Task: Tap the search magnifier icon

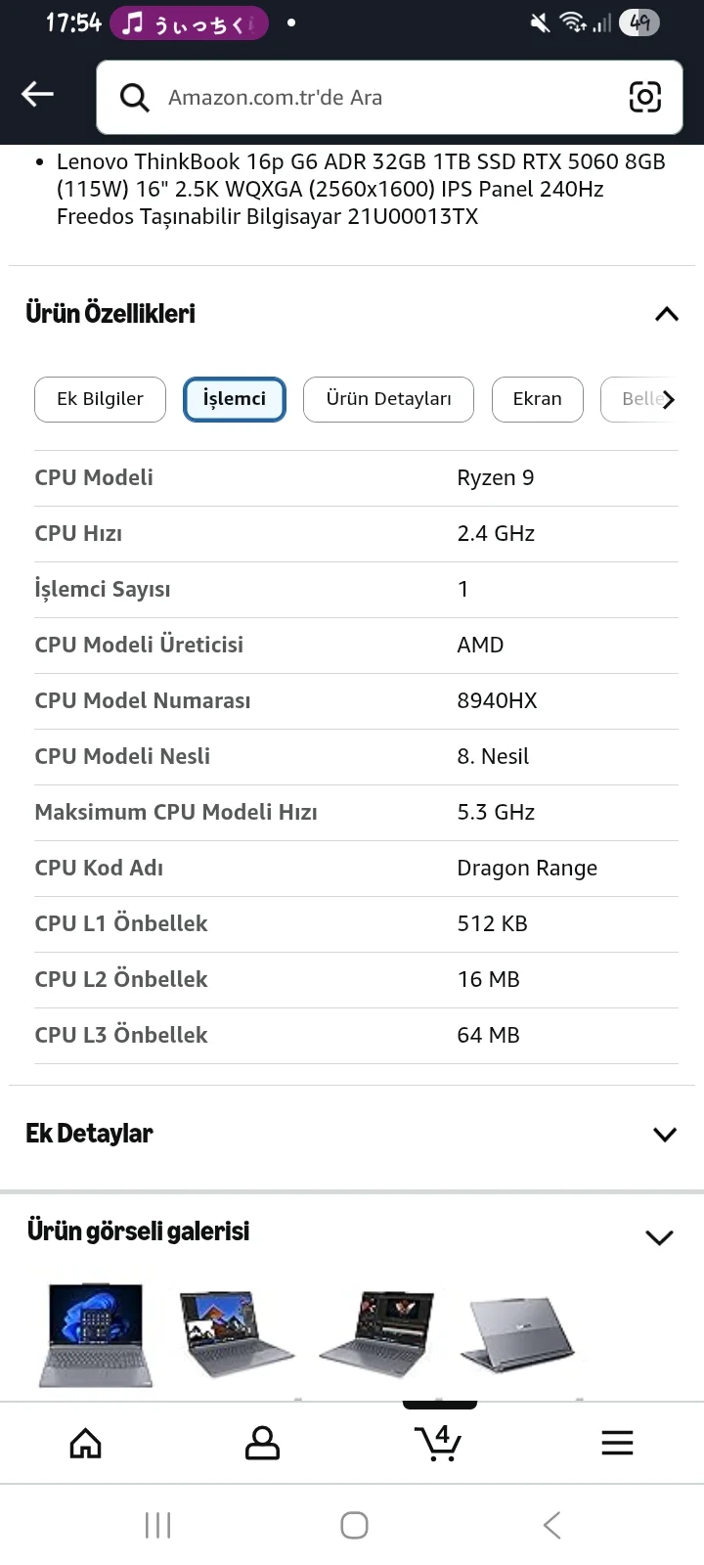Action: pyautogui.click(x=134, y=97)
